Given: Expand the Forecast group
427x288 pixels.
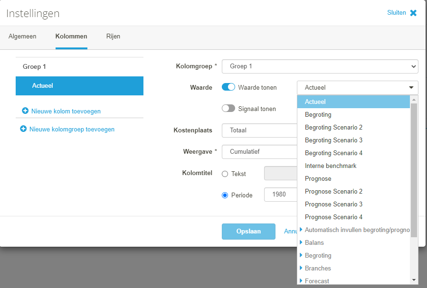Looking at the screenshot, I should (301, 281).
